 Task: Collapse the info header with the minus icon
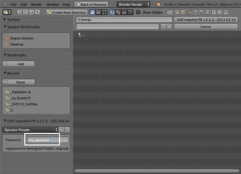click(5, 4)
